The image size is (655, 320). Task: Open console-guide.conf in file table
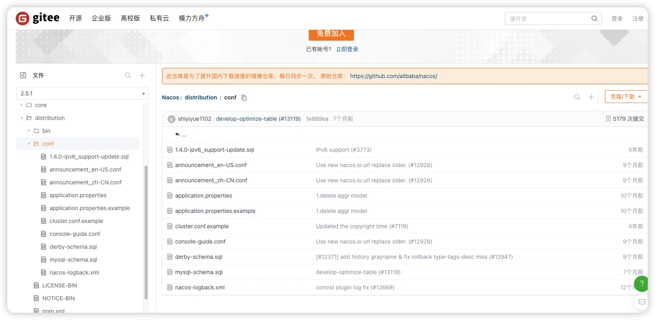(x=200, y=242)
